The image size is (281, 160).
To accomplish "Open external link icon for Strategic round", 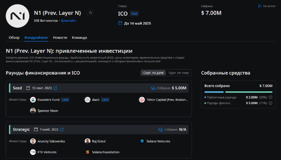I will tap(62, 129).
